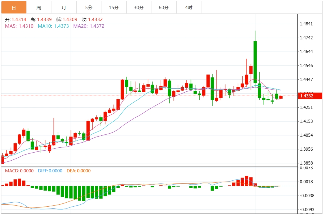Click the 1.4251 price axis label
The width and height of the screenshot is (324, 214).
[307, 107]
